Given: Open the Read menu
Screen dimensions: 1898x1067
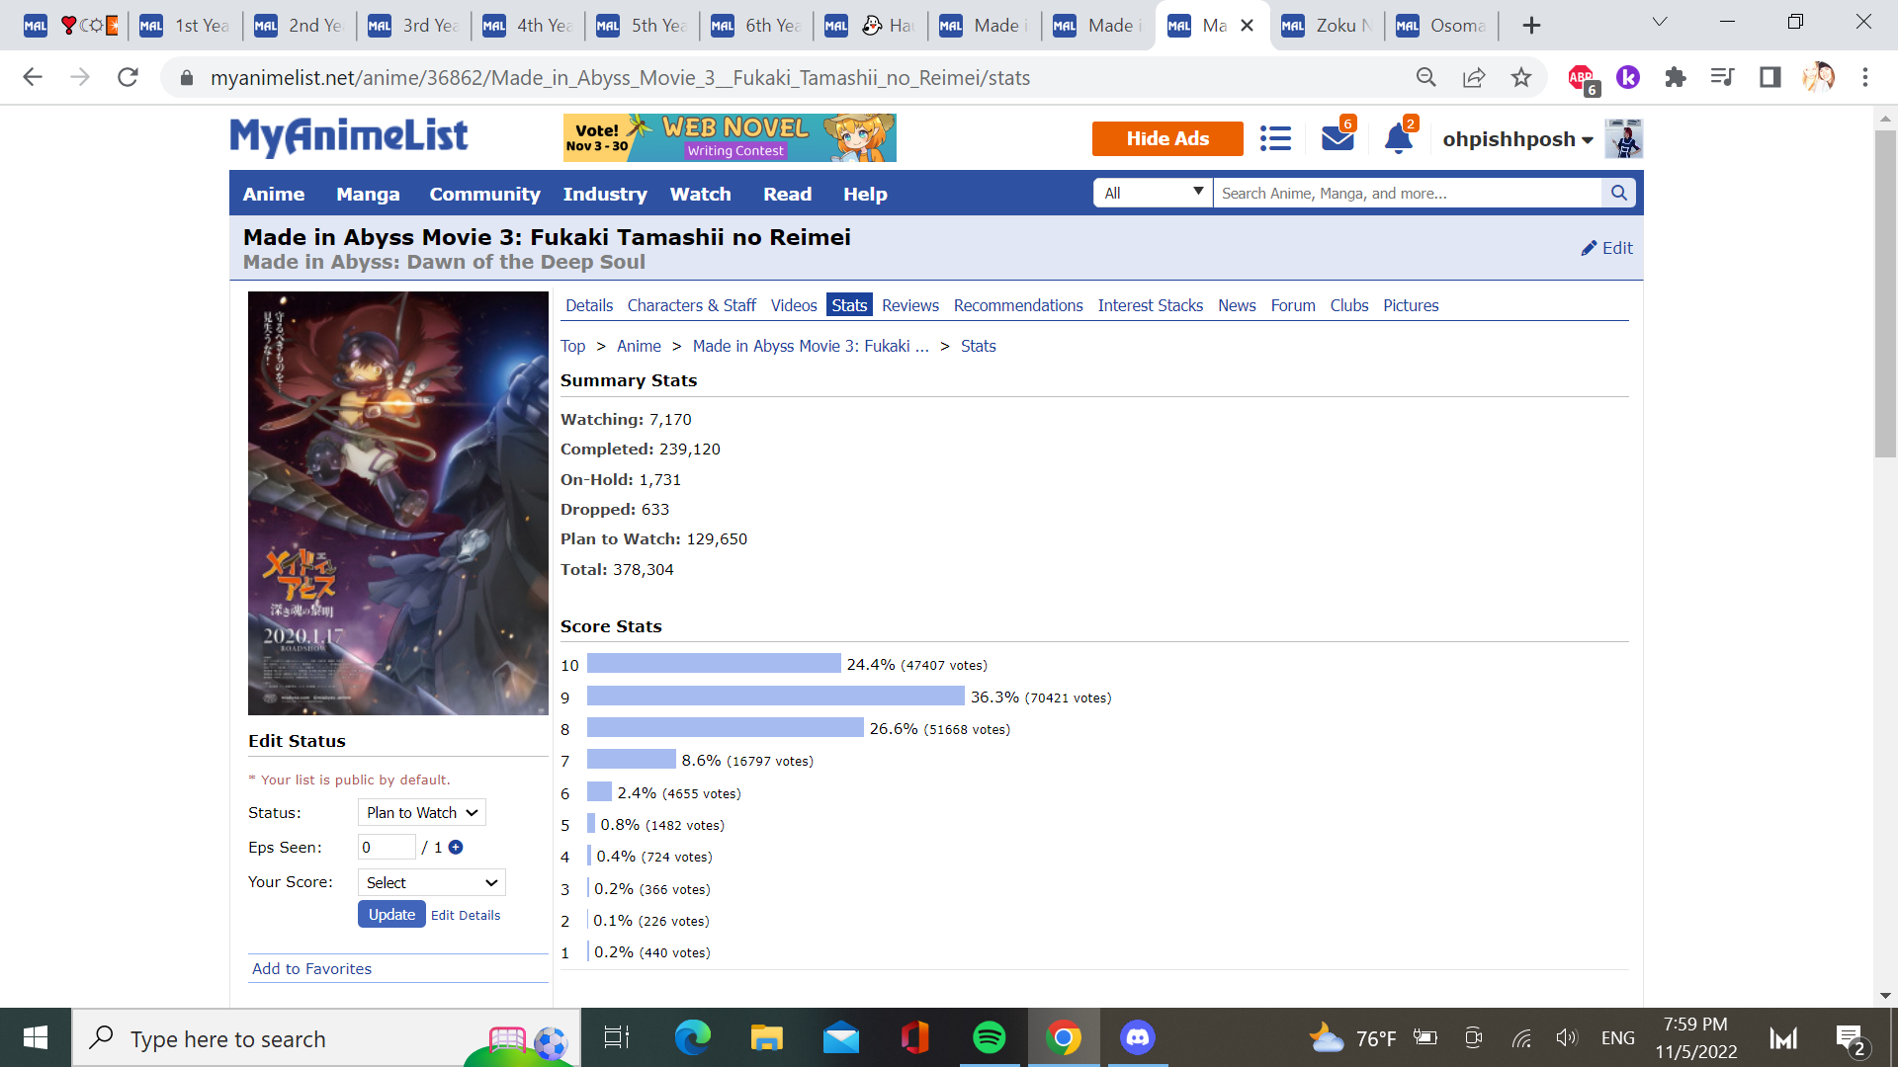Looking at the screenshot, I should pyautogui.click(x=787, y=194).
